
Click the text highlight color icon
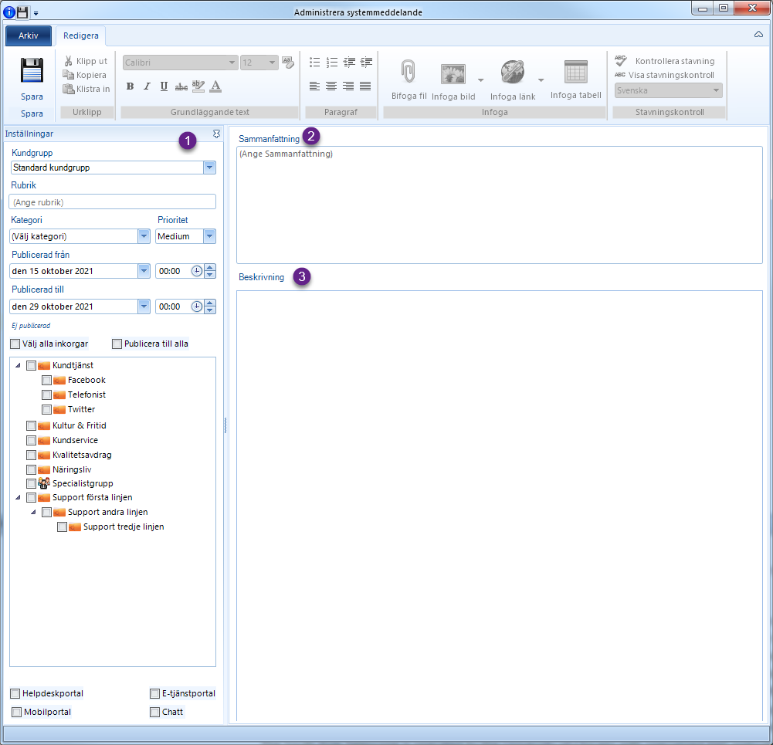tap(198, 86)
